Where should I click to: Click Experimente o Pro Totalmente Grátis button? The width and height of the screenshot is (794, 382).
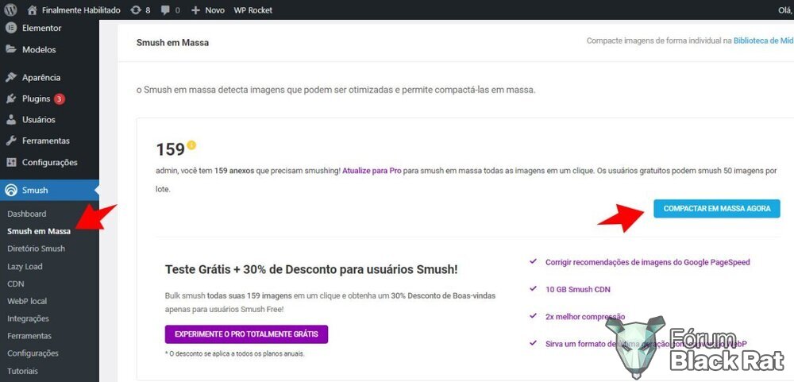[x=247, y=334]
